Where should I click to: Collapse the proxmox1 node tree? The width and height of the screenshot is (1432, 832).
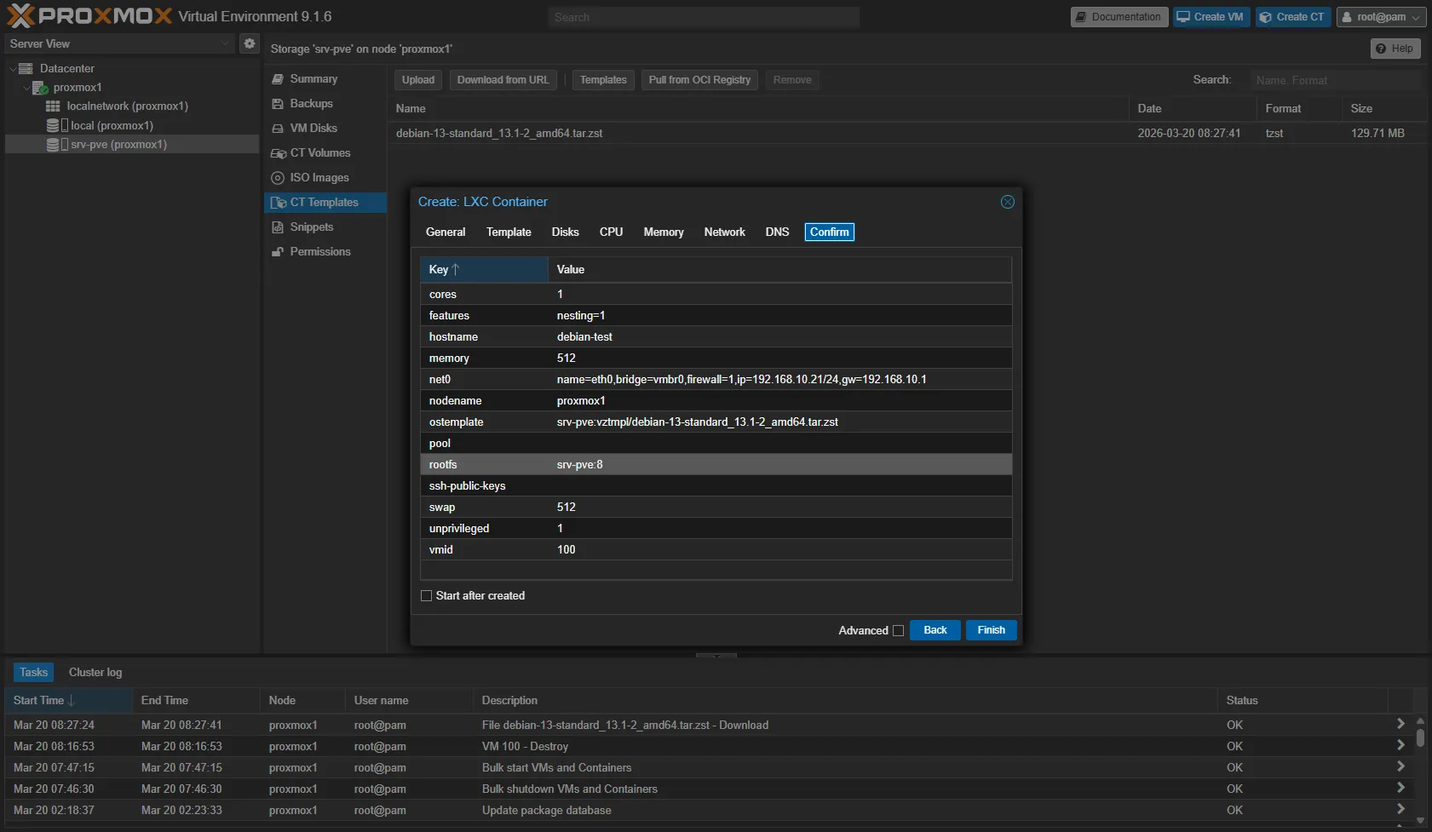click(x=26, y=88)
